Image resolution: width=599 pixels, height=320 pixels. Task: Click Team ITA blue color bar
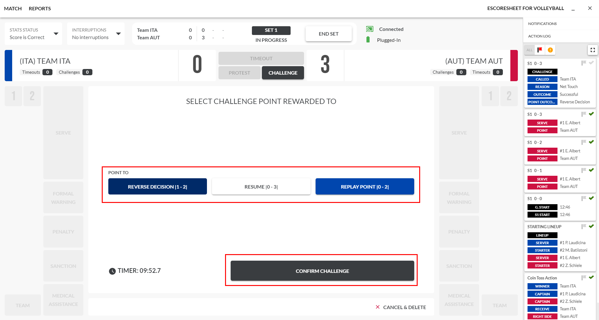[8, 66]
